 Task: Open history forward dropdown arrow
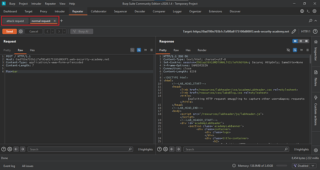pyautogui.click(x=64, y=31)
